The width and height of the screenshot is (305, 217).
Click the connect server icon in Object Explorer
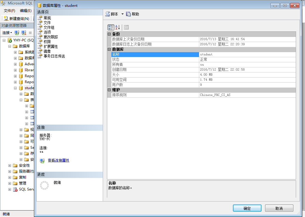pyautogui.click(x=17, y=33)
